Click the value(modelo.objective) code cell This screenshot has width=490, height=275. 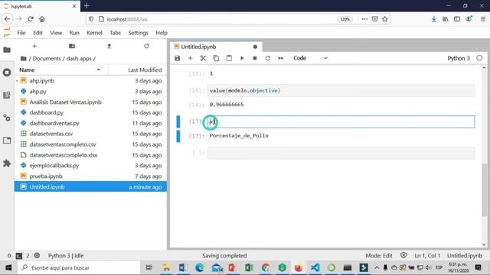(341, 91)
